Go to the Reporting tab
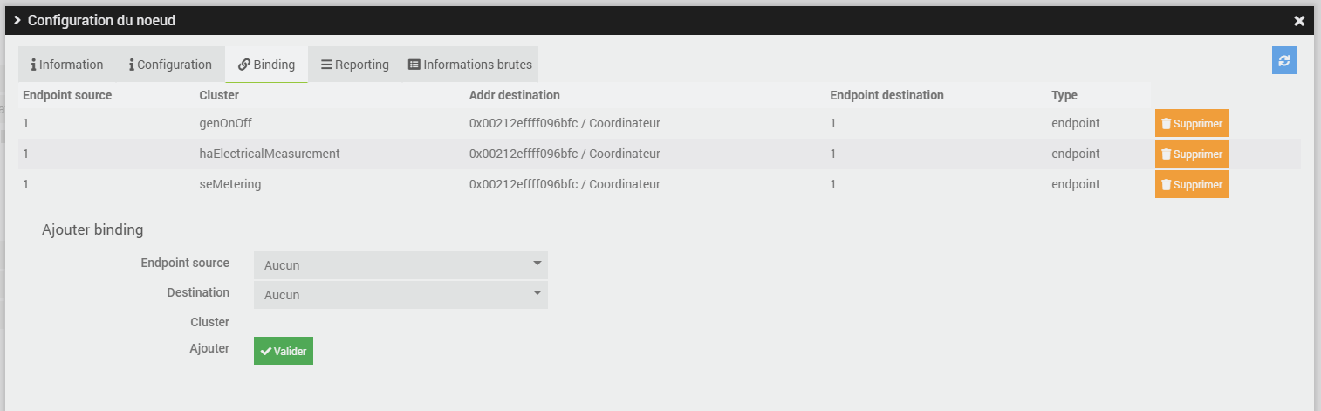Viewport: 1321px width, 411px height. 354,65
